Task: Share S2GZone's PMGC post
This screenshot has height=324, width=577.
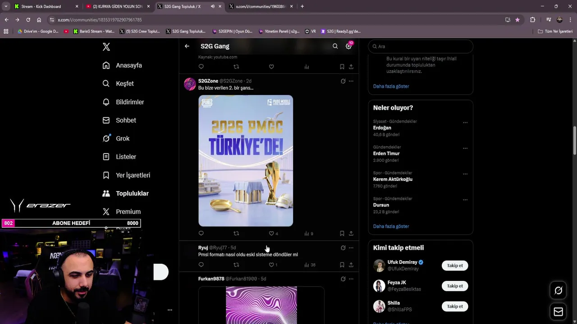Action: click(351, 234)
